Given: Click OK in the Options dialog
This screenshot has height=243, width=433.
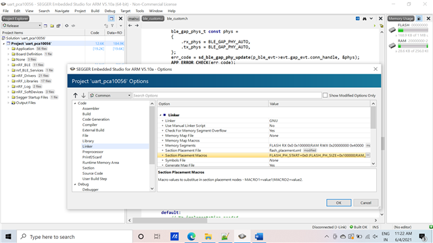Looking at the screenshot, I should pyautogui.click(x=339, y=202).
